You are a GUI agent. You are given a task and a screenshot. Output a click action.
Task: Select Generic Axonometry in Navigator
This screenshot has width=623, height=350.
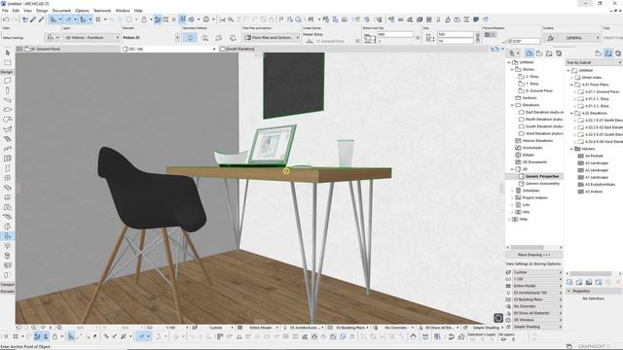542,184
